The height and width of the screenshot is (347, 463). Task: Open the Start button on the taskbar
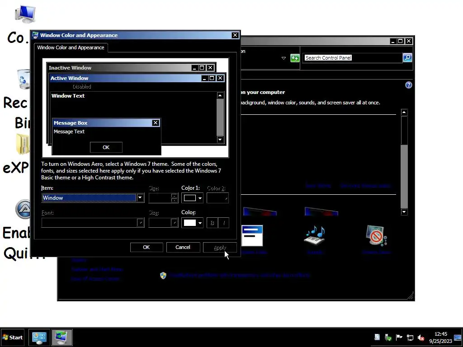tap(12, 337)
